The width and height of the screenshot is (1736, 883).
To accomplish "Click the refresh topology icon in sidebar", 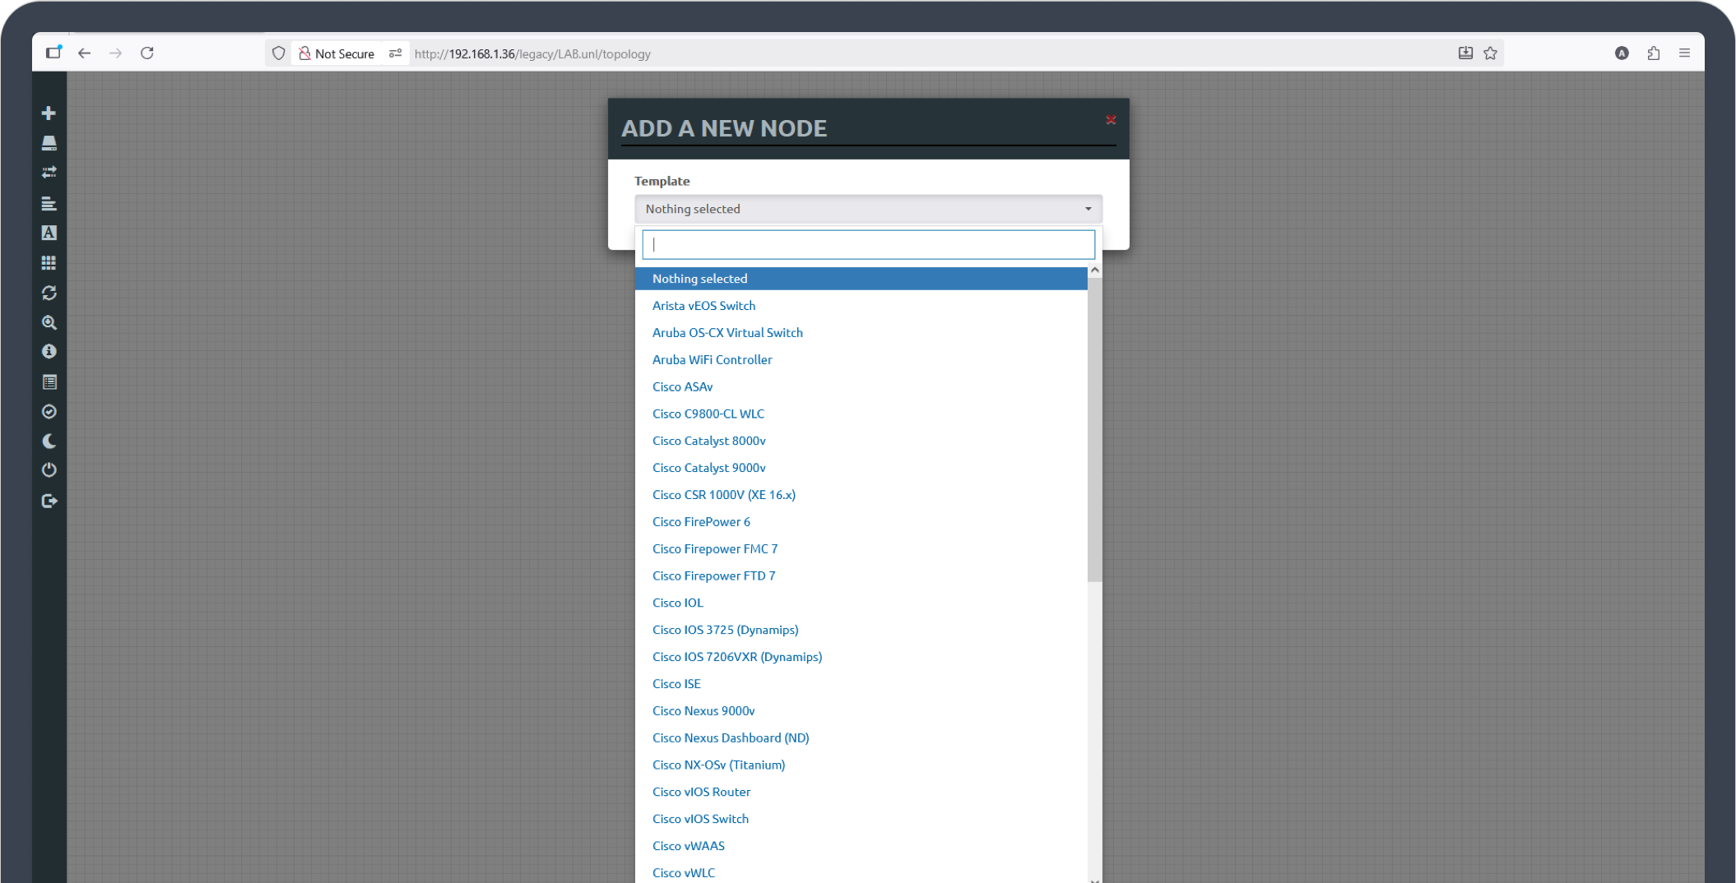I will pos(49,293).
